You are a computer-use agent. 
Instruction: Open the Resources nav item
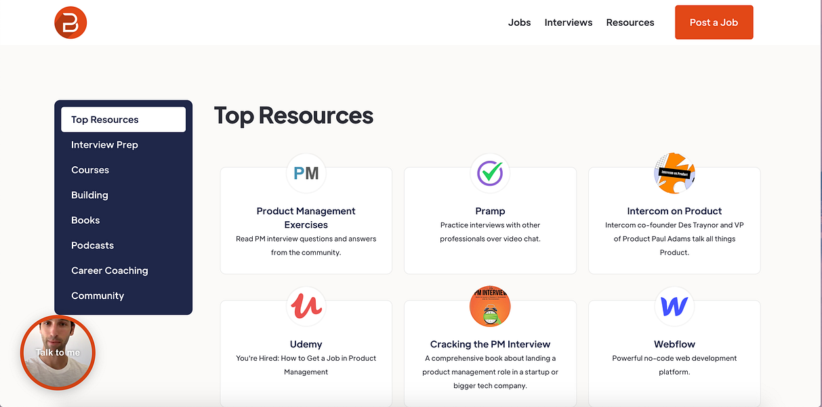point(630,22)
